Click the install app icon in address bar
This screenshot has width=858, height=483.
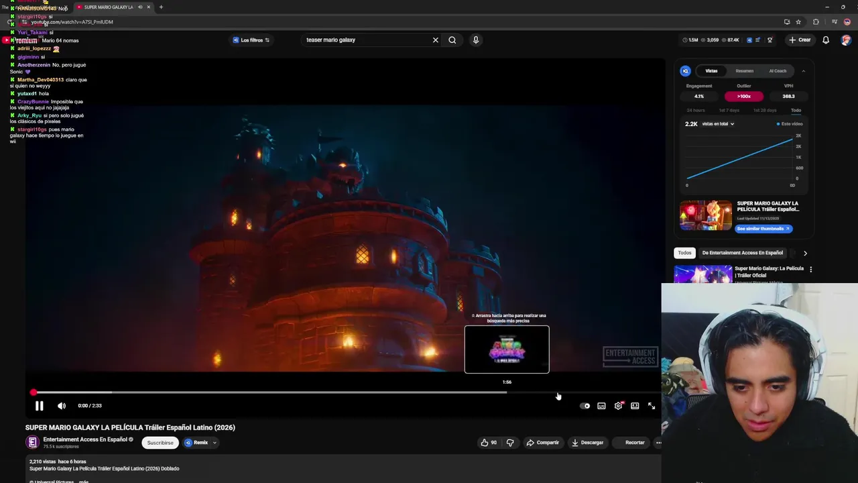click(x=787, y=22)
